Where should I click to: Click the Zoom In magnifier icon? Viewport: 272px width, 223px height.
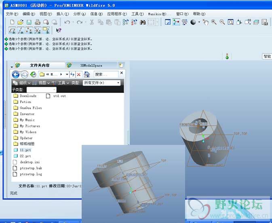tap(214, 22)
